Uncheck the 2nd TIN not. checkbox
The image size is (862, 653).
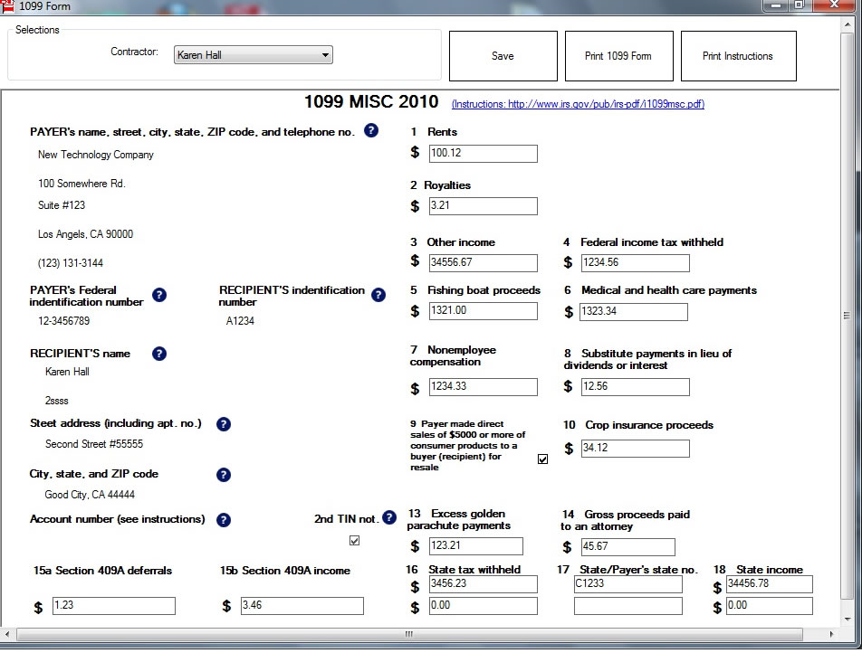coord(355,541)
